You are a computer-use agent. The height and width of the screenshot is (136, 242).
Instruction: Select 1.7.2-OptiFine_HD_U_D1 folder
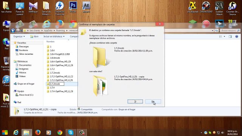[x=61, y=80]
